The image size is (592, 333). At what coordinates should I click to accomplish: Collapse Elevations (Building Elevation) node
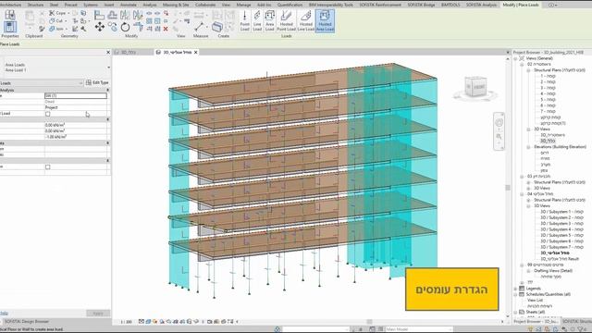coord(528,147)
